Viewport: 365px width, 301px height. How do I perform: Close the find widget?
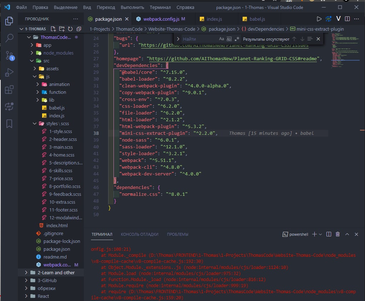(318, 39)
